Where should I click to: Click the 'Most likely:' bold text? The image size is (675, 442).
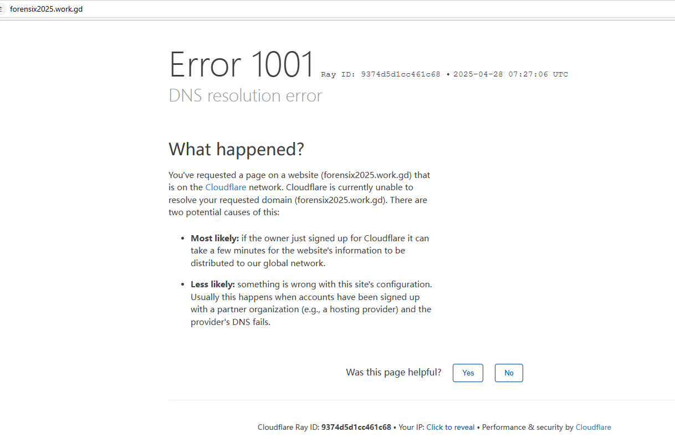(214, 238)
